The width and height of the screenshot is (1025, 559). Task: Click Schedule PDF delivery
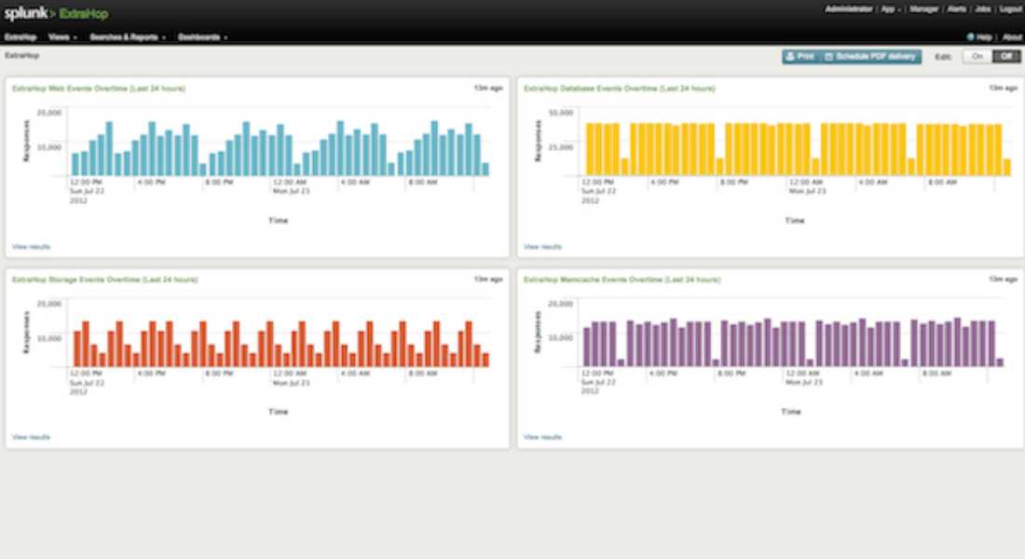(x=870, y=57)
